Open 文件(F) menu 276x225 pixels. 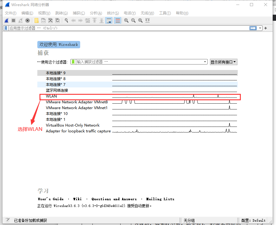(x=11, y=13)
